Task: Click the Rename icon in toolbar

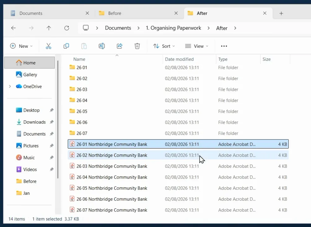Action: tap(102, 46)
